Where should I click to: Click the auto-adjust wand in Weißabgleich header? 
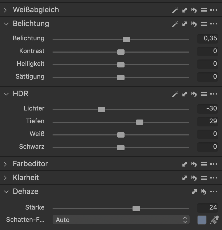(x=175, y=10)
